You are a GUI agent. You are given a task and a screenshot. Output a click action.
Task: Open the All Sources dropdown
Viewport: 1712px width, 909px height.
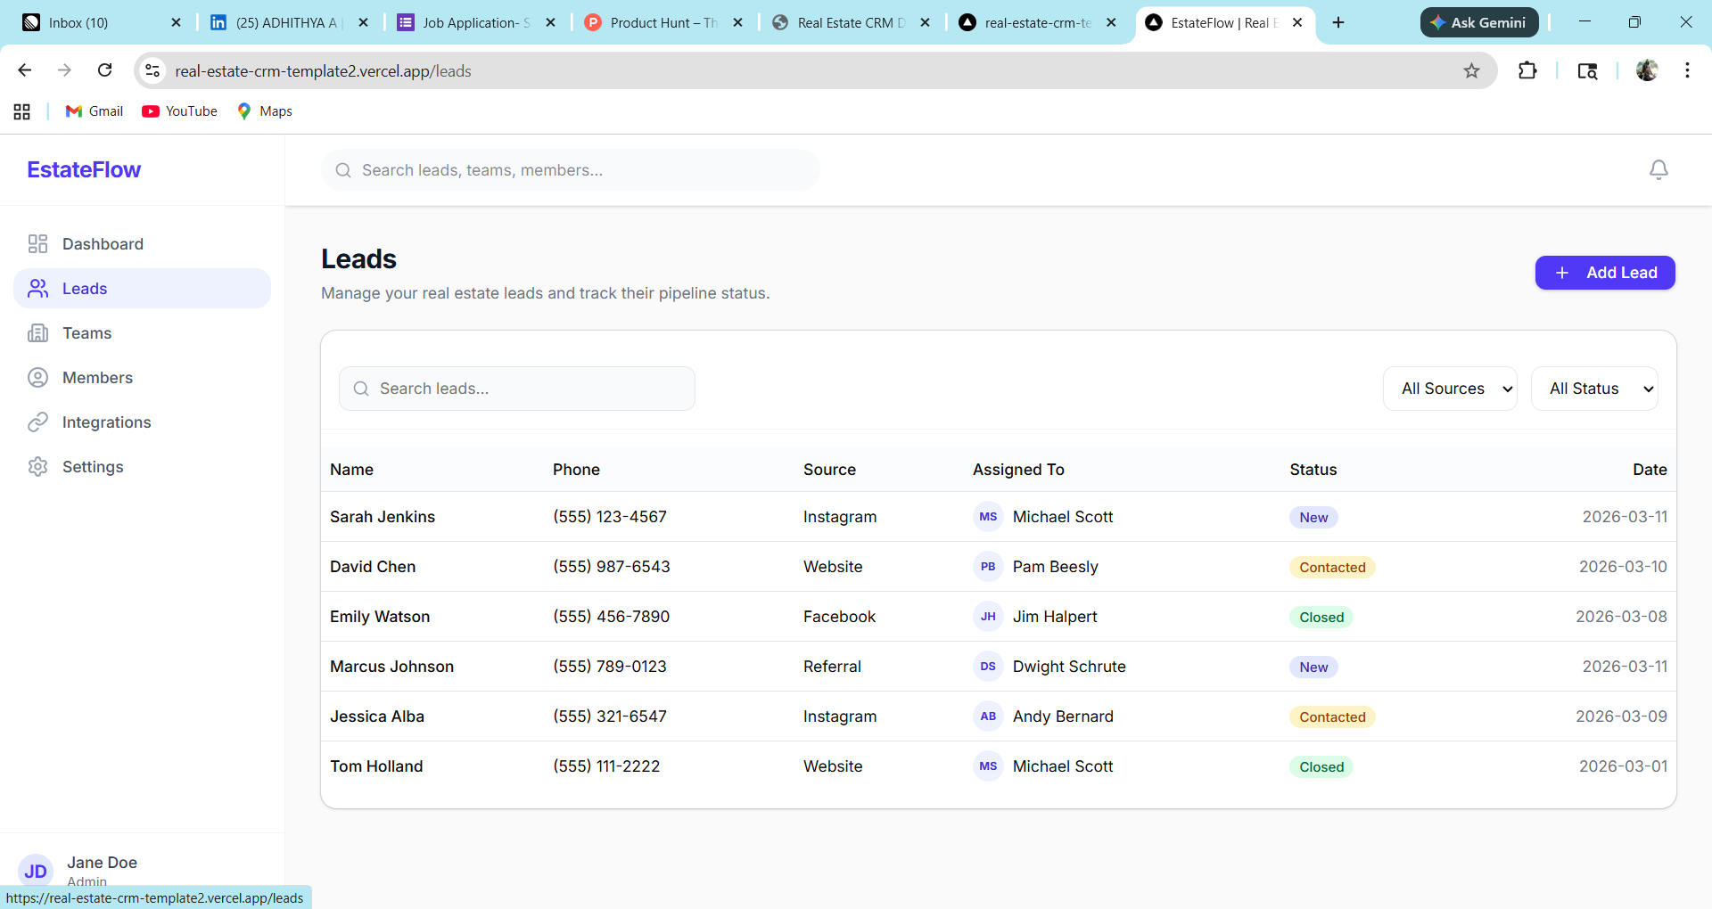click(1450, 388)
